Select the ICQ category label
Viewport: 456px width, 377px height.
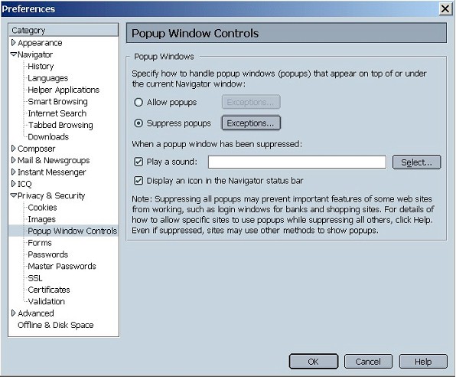click(24, 184)
